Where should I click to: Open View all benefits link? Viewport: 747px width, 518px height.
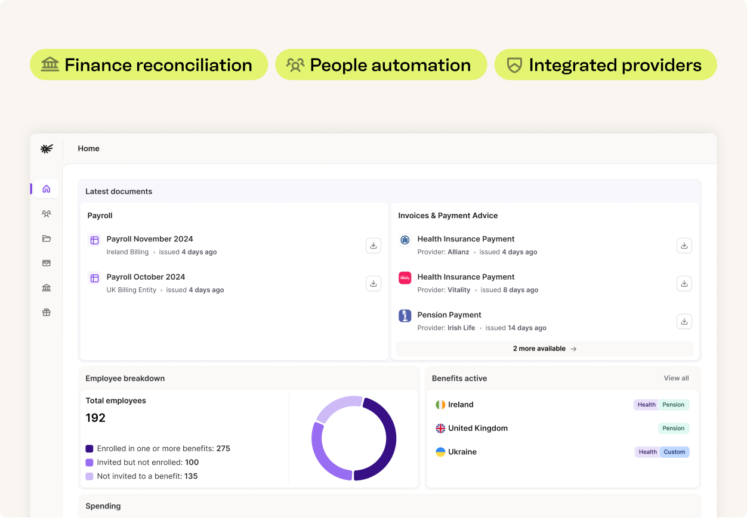676,378
